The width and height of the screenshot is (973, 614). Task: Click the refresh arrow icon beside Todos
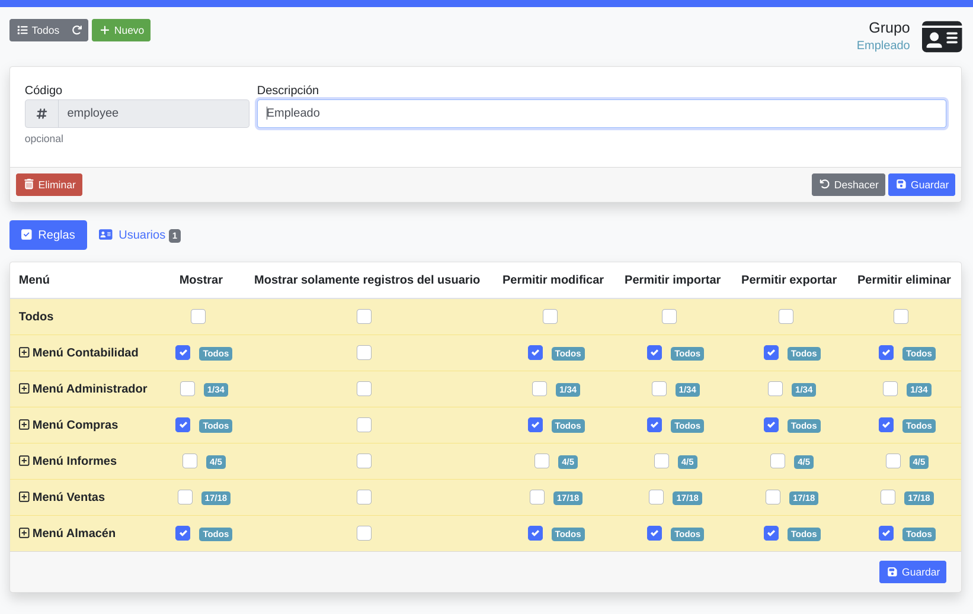click(77, 30)
